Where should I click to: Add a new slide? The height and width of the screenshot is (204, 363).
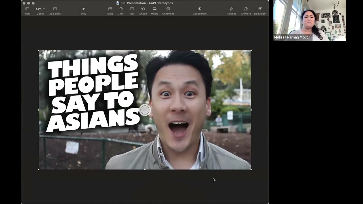click(x=55, y=11)
